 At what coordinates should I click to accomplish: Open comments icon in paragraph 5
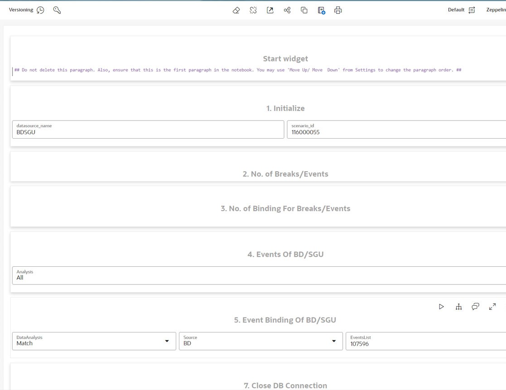click(475, 307)
